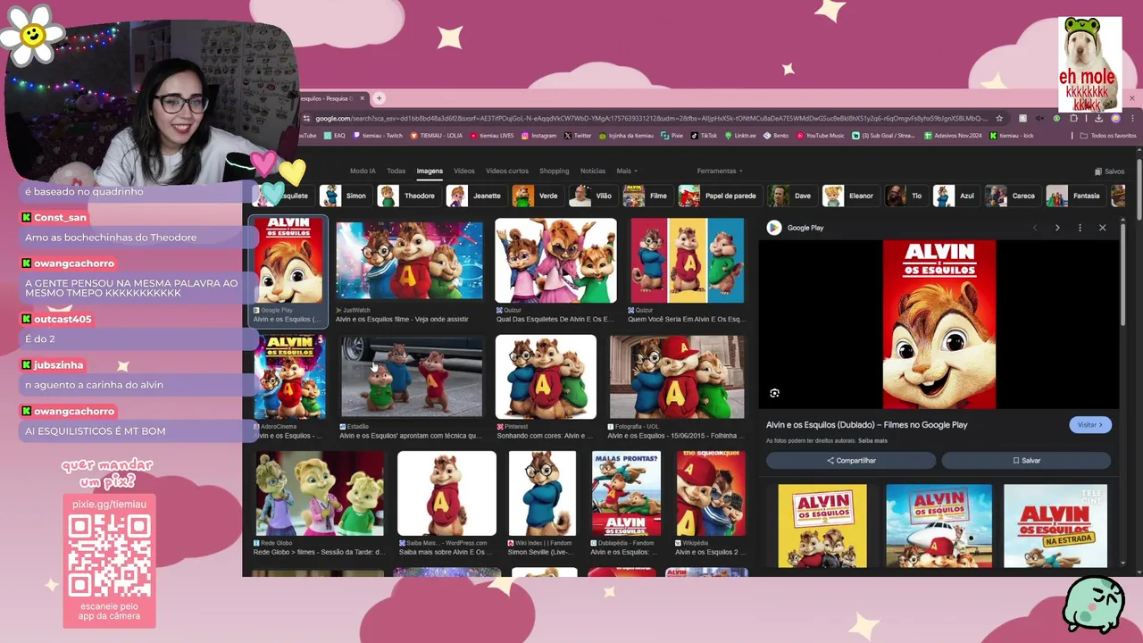Image resolution: width=1143 pixels, height=643 pixels.
Task: Search the preview image with Google Lens icon
Action: [774, 393]
